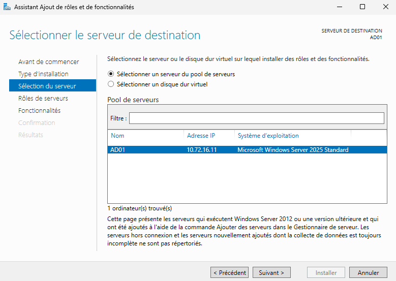Cancel the wizard with Annuler
Screen dimensions: 396x281
point(368,273)
